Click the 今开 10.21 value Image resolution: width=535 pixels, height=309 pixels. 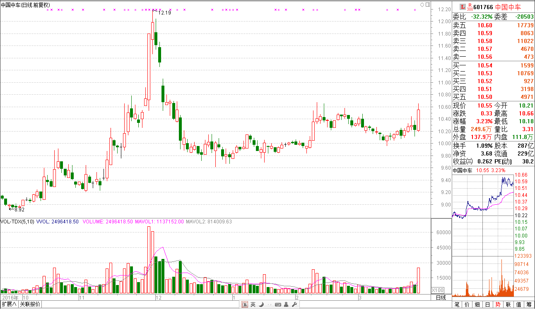click(526, 105)
